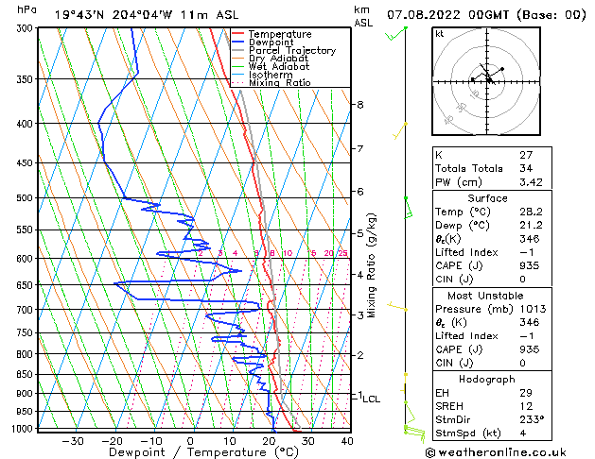Select the 500 hPa pressure label
The width and height of the screenshot is (595, 459).
click(26, 198)
